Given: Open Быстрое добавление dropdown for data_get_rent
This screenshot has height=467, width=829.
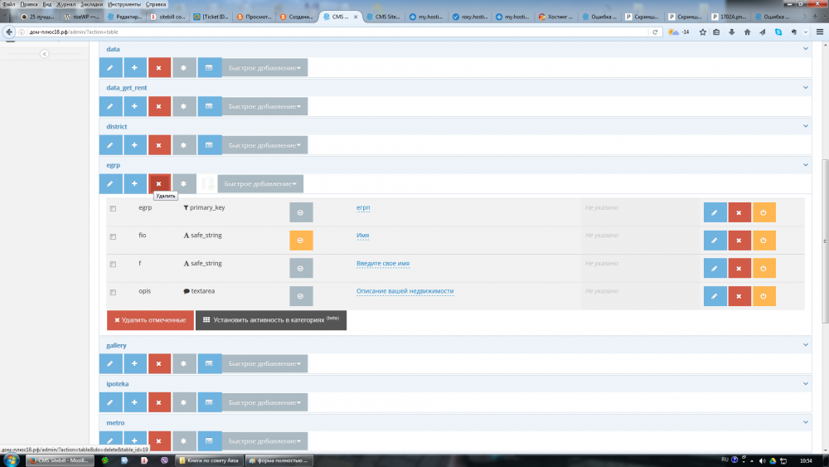Looking at the screenshot, I should [265, 106].
